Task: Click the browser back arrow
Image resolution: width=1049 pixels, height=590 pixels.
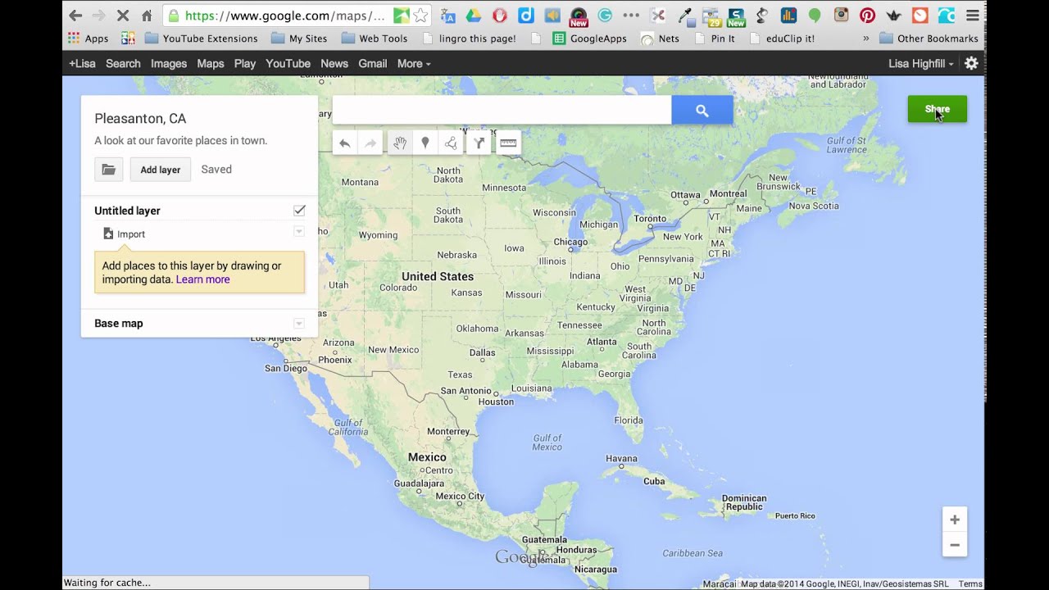Action: 75,15
